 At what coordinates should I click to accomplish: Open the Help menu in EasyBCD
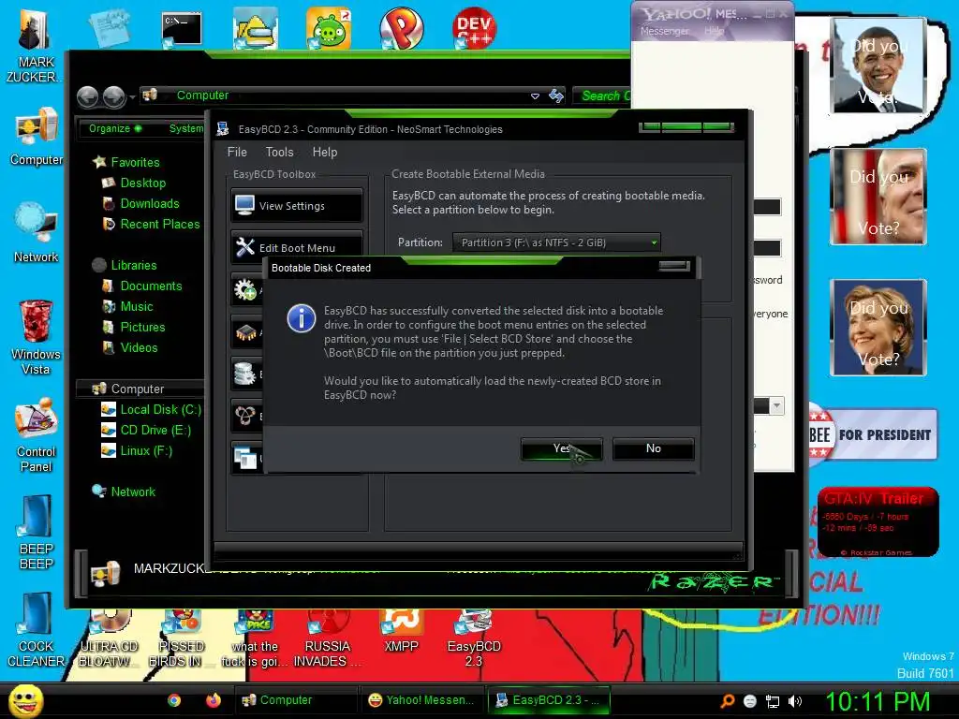325,153
